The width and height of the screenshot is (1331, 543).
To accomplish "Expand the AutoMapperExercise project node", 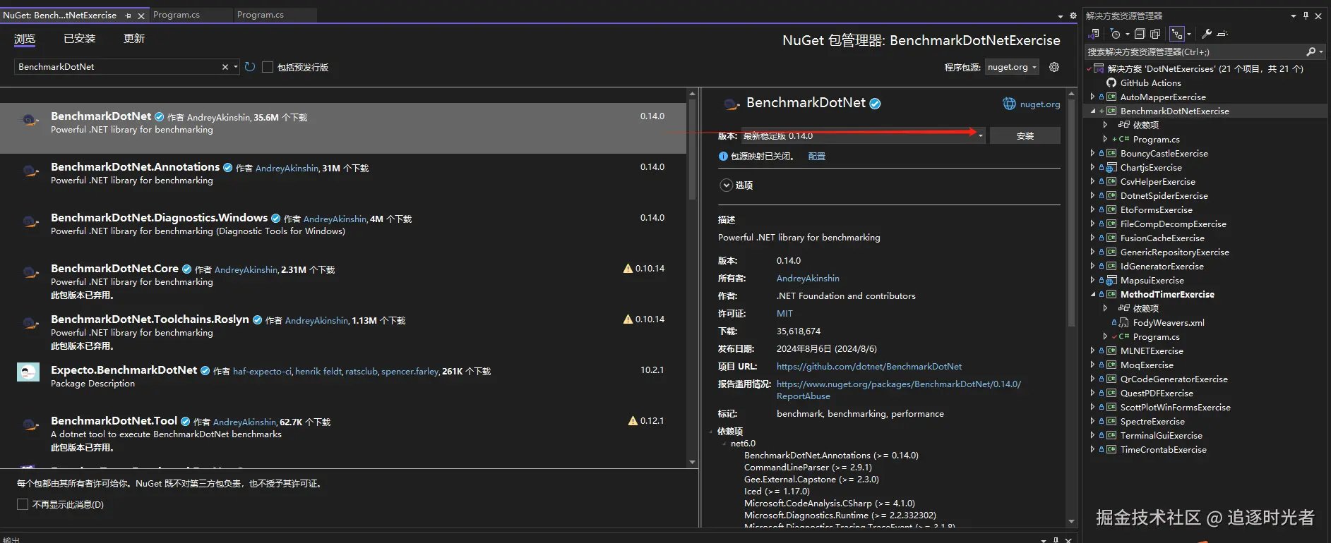I will click(x=1093, y=97).
